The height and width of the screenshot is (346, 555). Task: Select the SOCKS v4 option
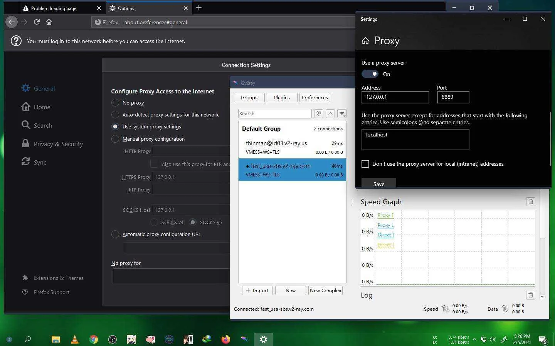click(x=154, y=222)
